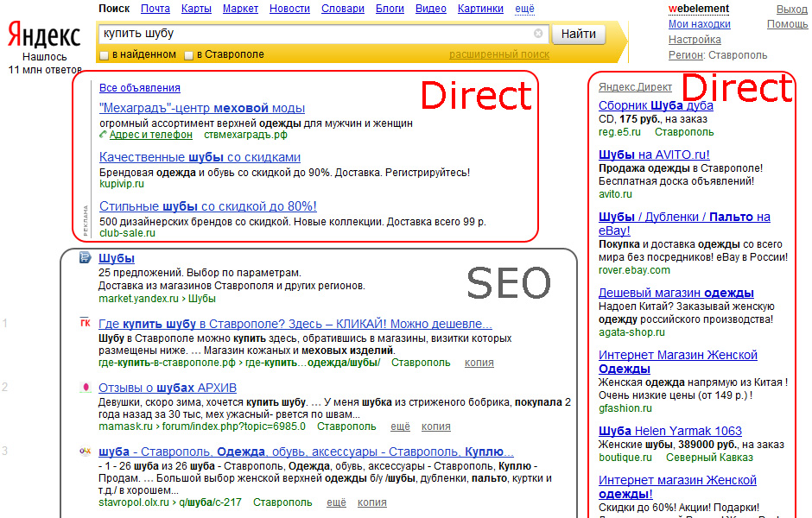Click the stavropol.olx.ru URL

(170, 502)
